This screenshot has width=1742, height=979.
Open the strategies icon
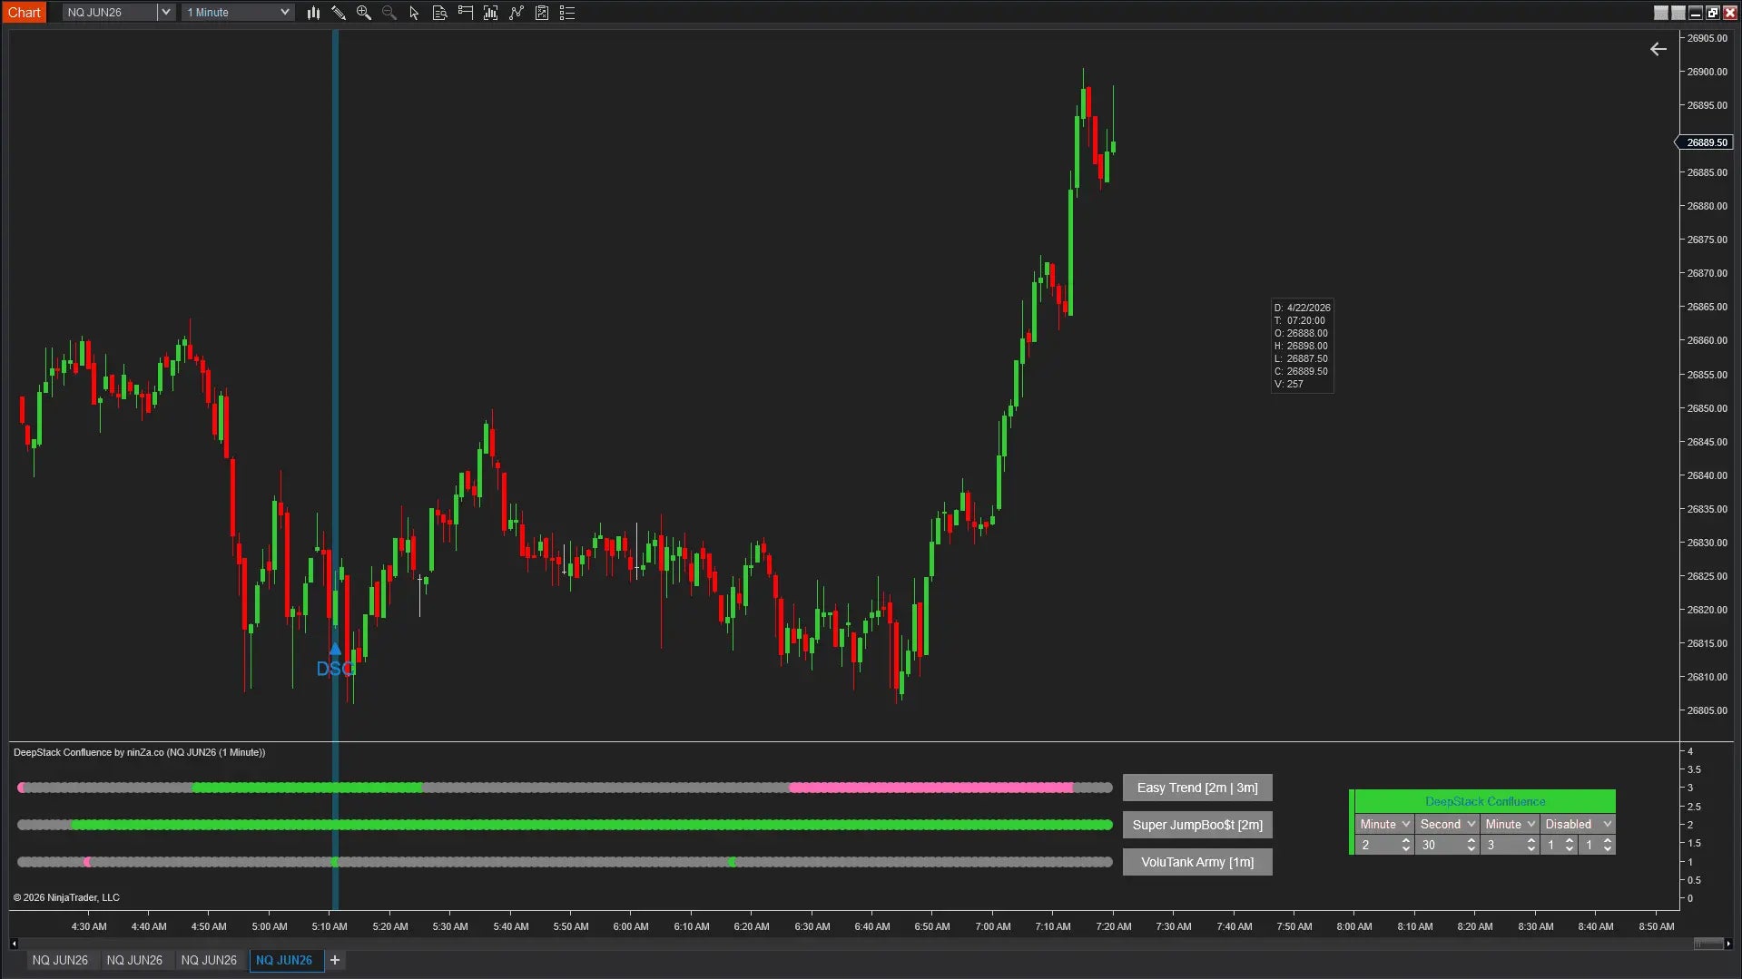(x=517, y=13)
